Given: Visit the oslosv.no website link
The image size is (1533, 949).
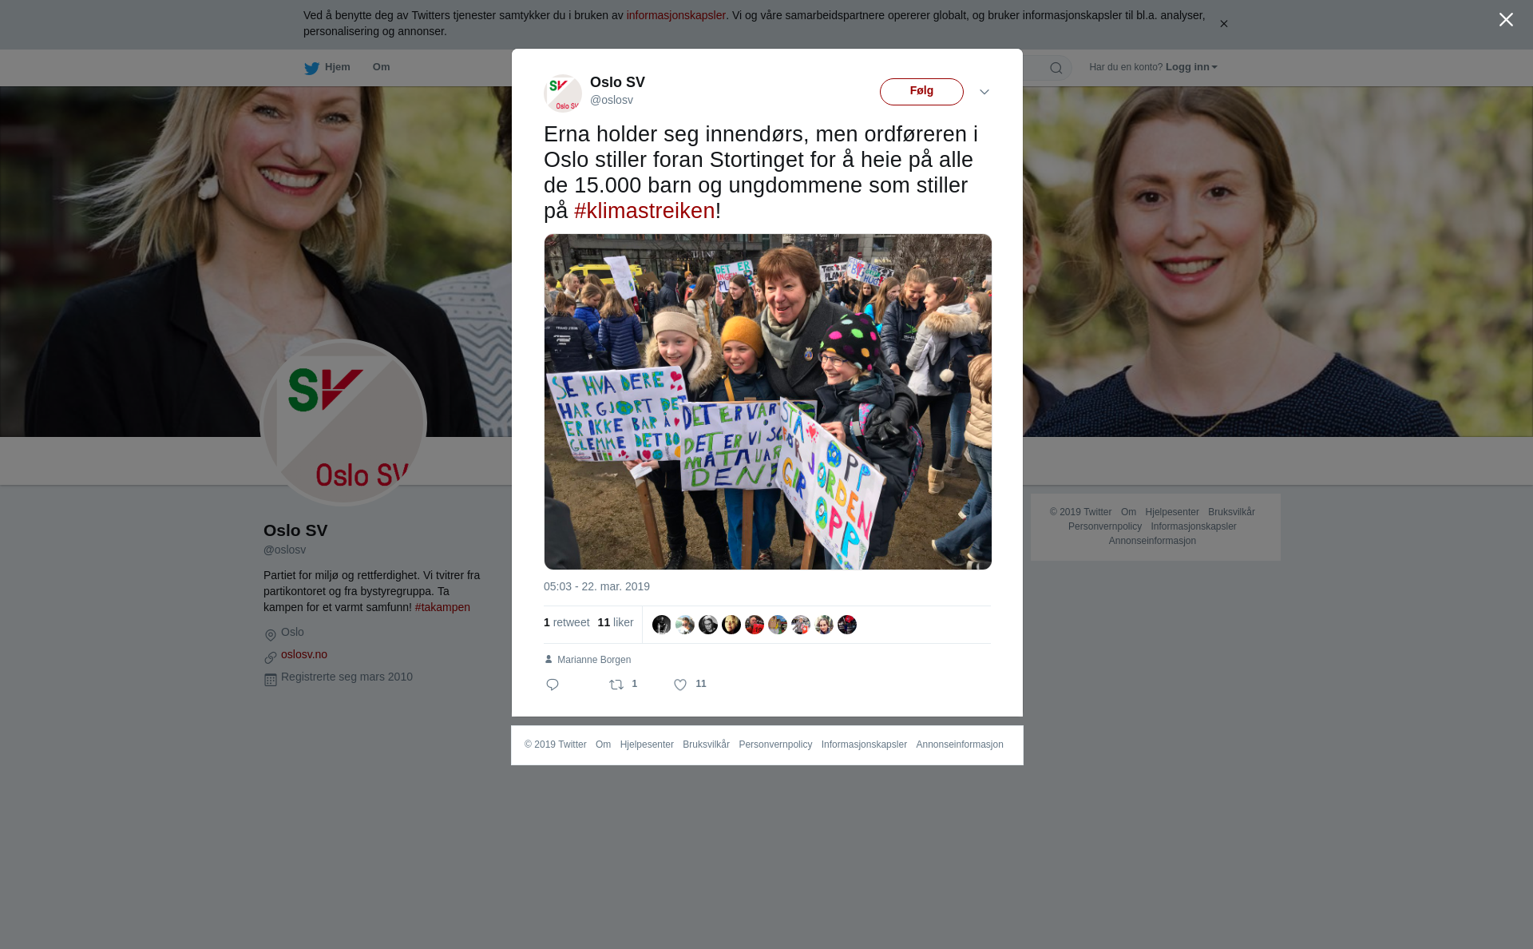Looking at the screenshot, I should [x=304, y=654].
